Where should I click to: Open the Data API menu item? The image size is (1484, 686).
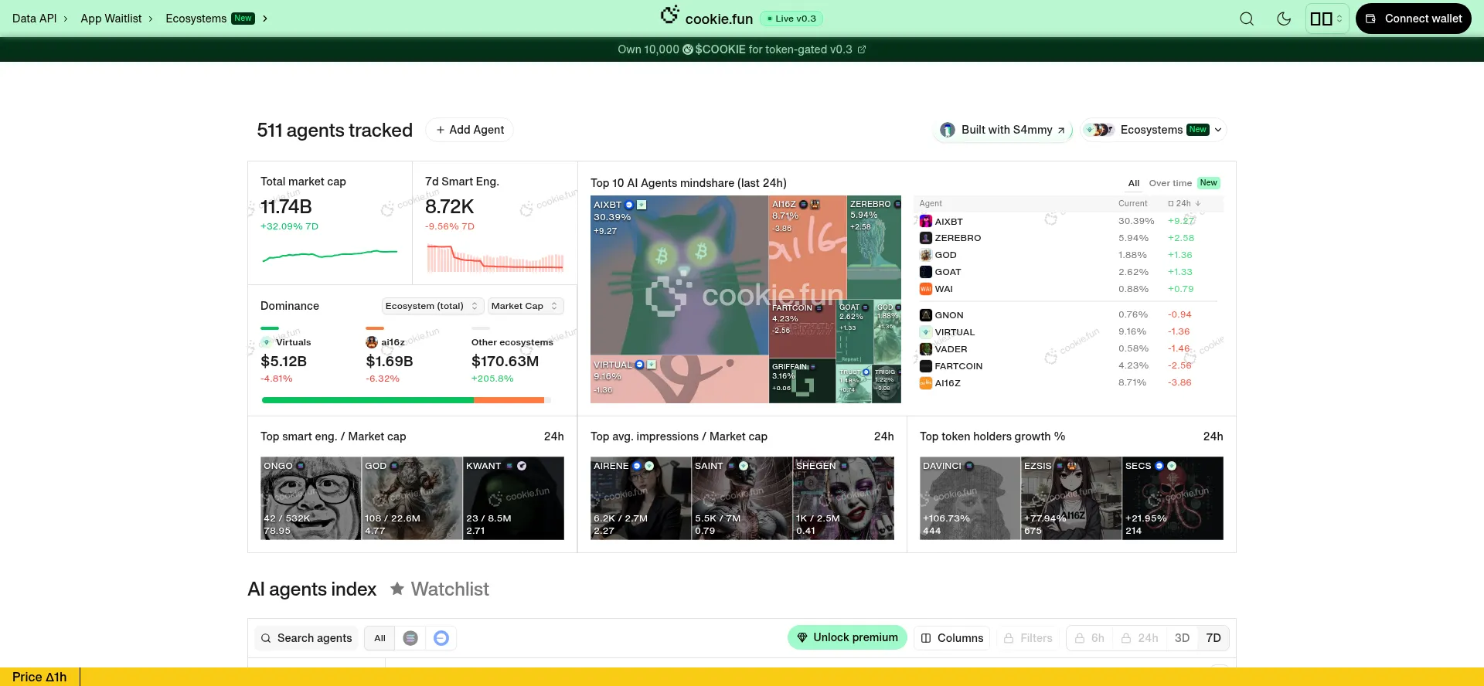pos(34,19)
